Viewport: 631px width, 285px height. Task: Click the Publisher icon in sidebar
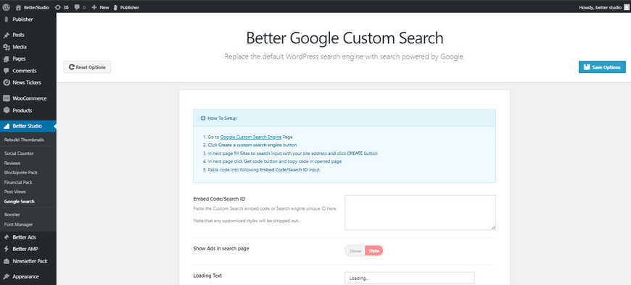6,20
